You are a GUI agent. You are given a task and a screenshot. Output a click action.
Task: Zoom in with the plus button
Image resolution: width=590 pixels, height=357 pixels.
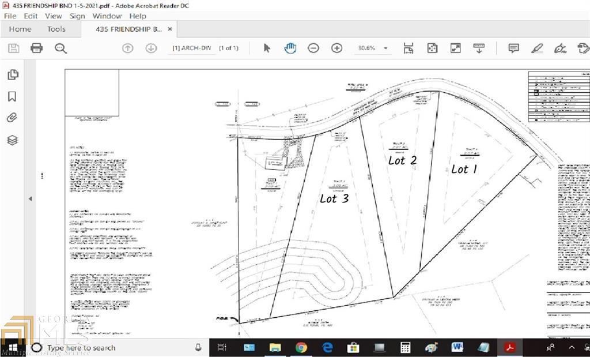[336, 48]
